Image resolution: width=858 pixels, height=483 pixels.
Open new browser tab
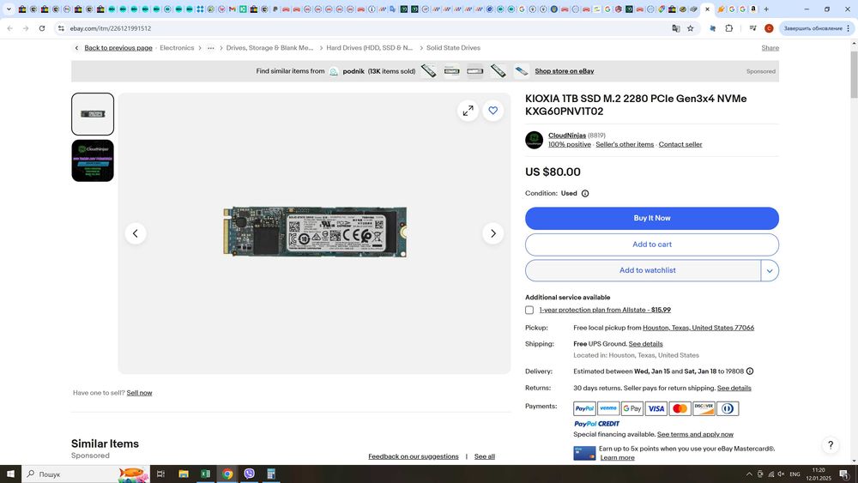(766, 9)
